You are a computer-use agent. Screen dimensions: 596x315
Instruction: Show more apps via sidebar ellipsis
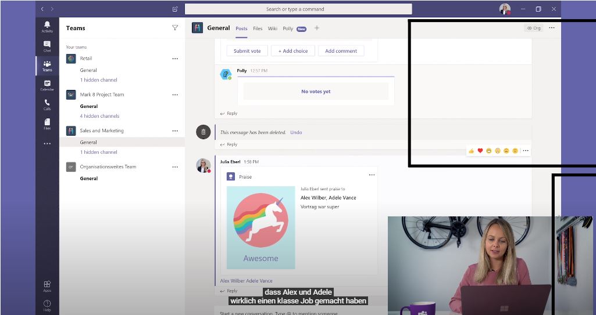click(47, 144)
